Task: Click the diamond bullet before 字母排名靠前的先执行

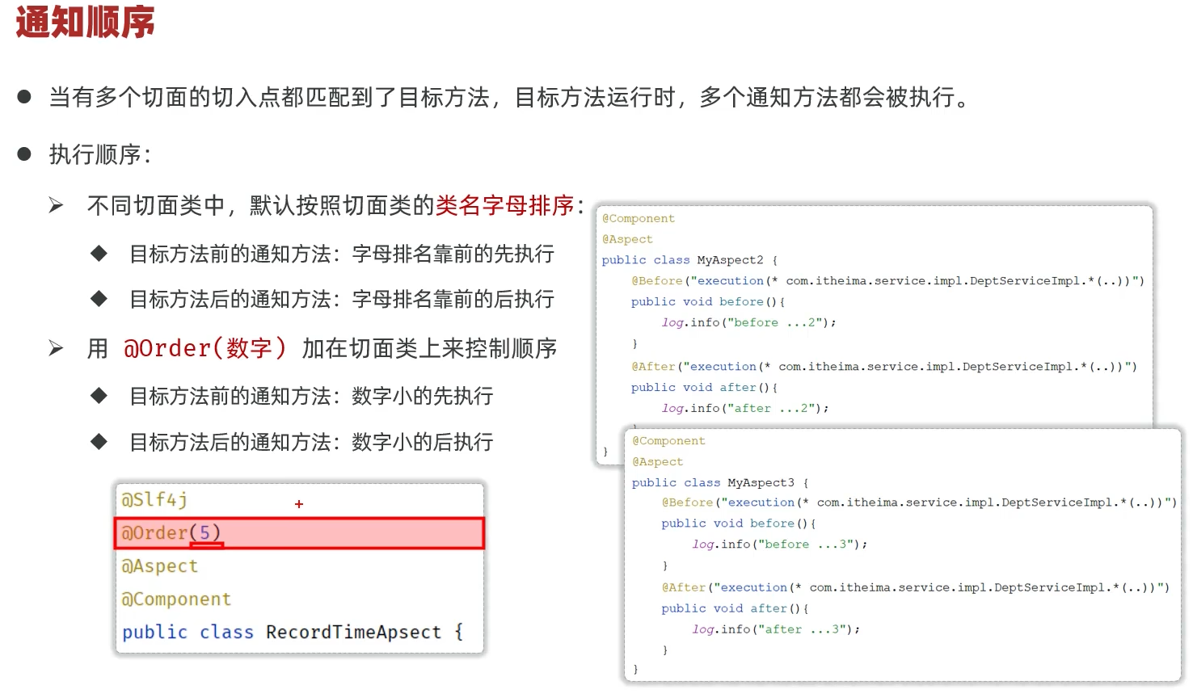Action: coord(99,254)
